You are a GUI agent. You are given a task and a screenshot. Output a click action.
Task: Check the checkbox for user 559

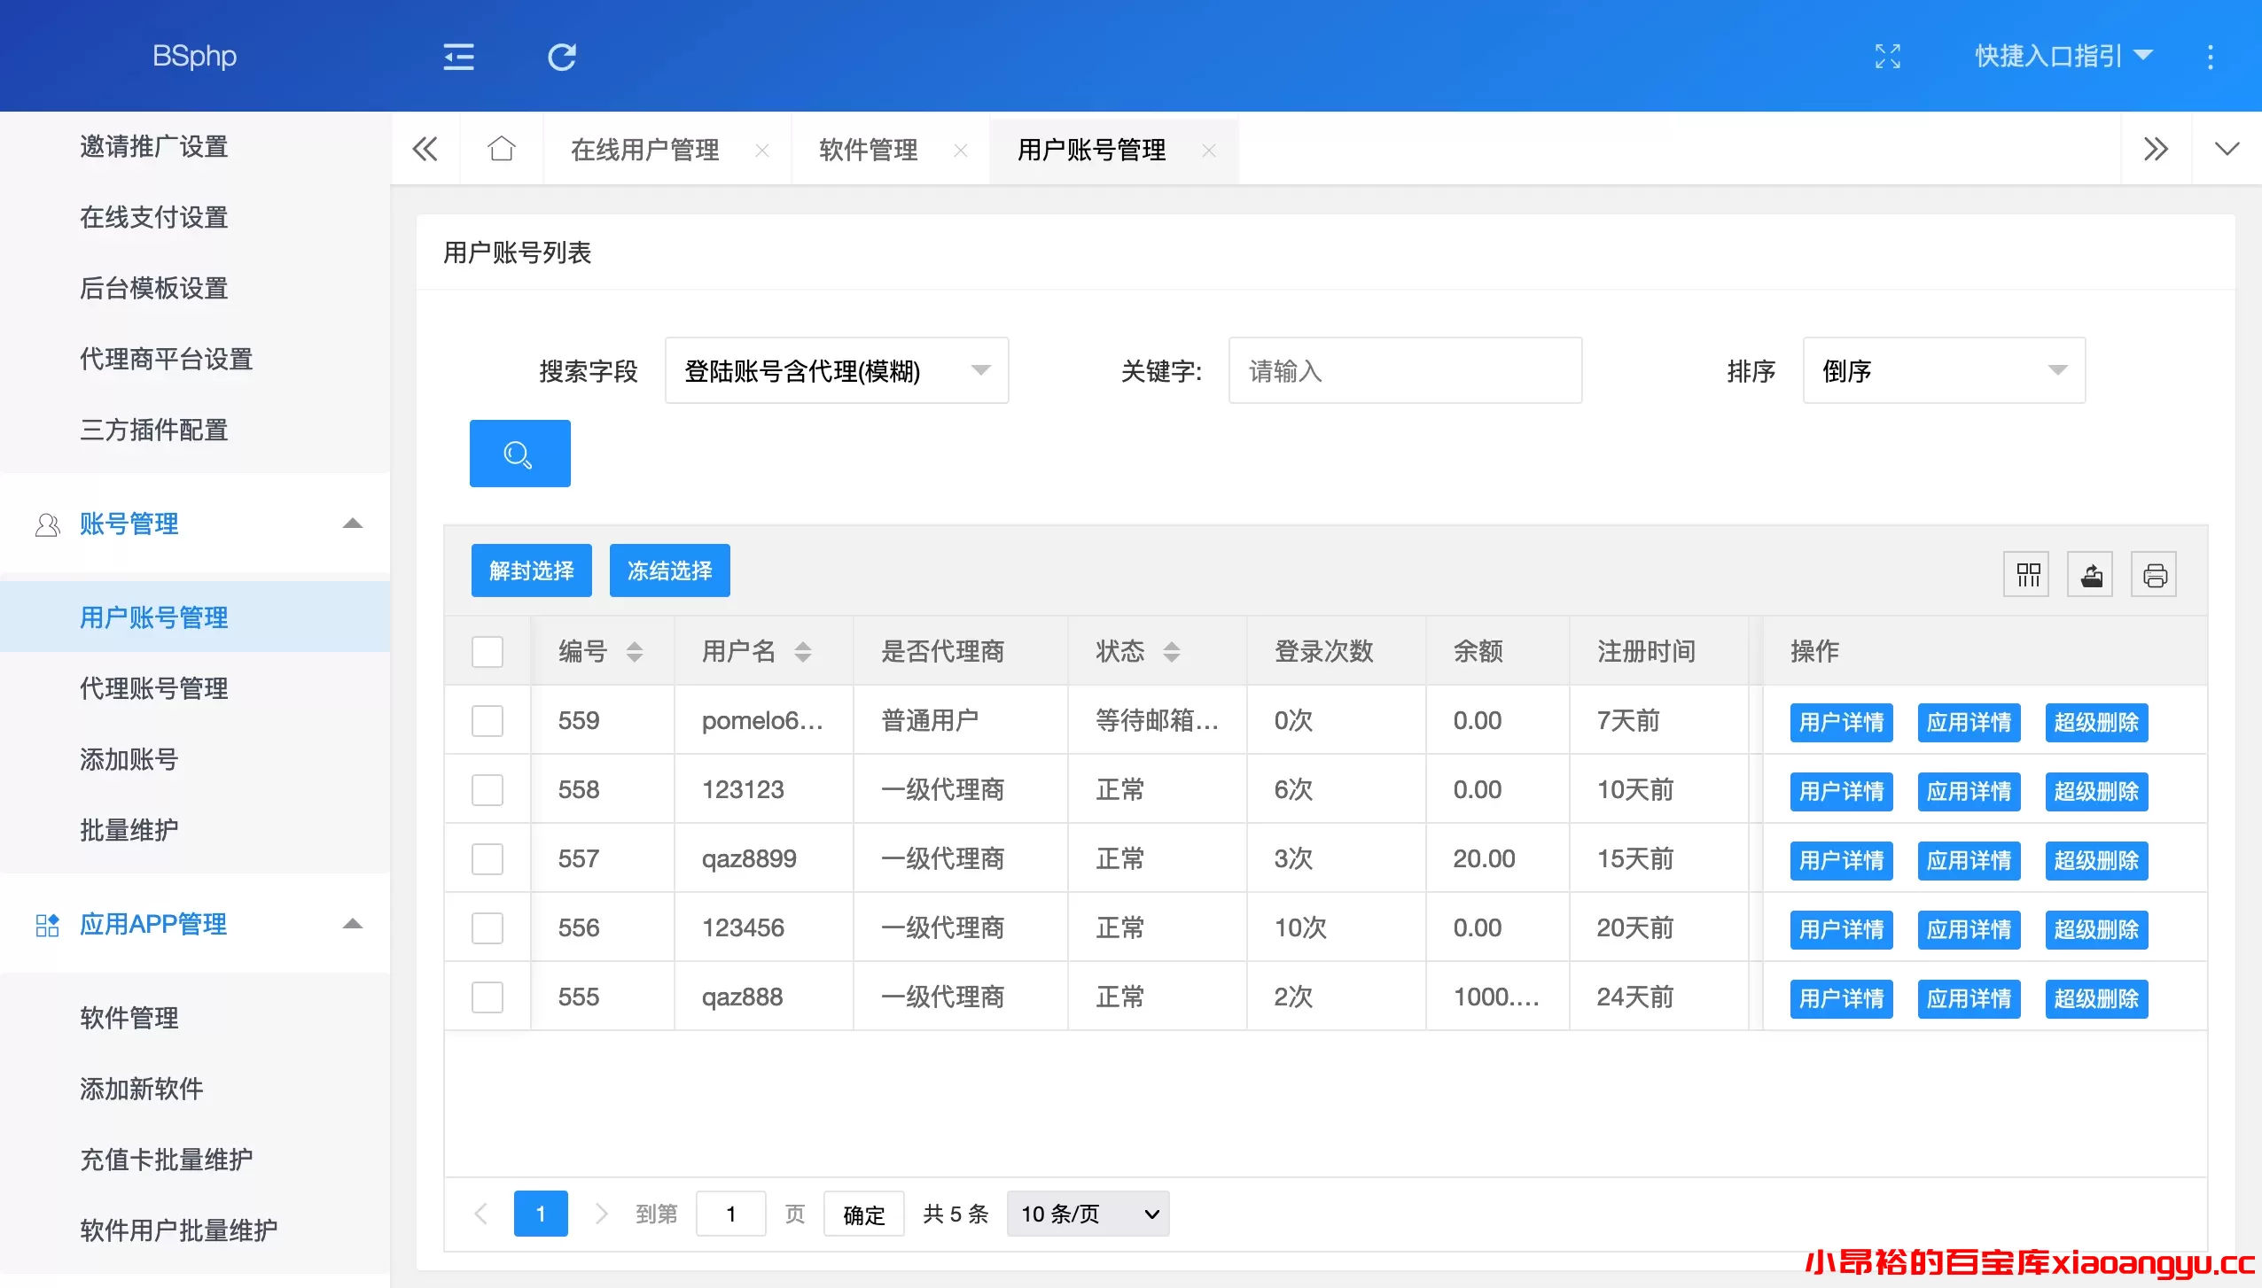point(487,720)
